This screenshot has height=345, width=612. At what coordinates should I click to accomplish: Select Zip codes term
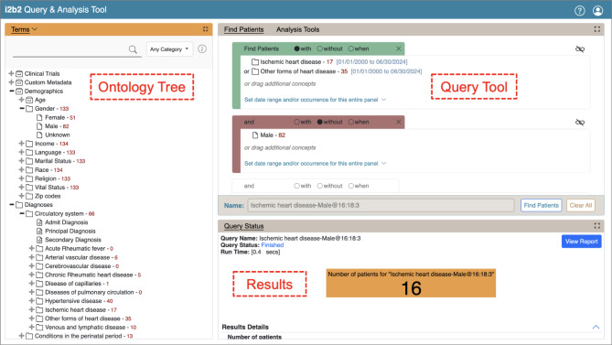pos(48,196)
